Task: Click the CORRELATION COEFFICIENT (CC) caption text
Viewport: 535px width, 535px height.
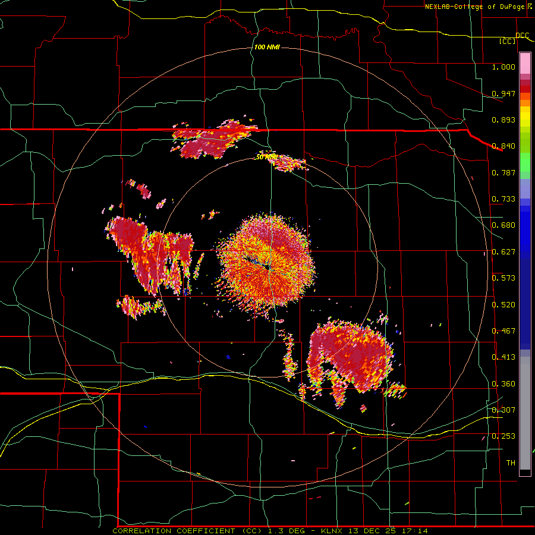Action: point(187,531)
